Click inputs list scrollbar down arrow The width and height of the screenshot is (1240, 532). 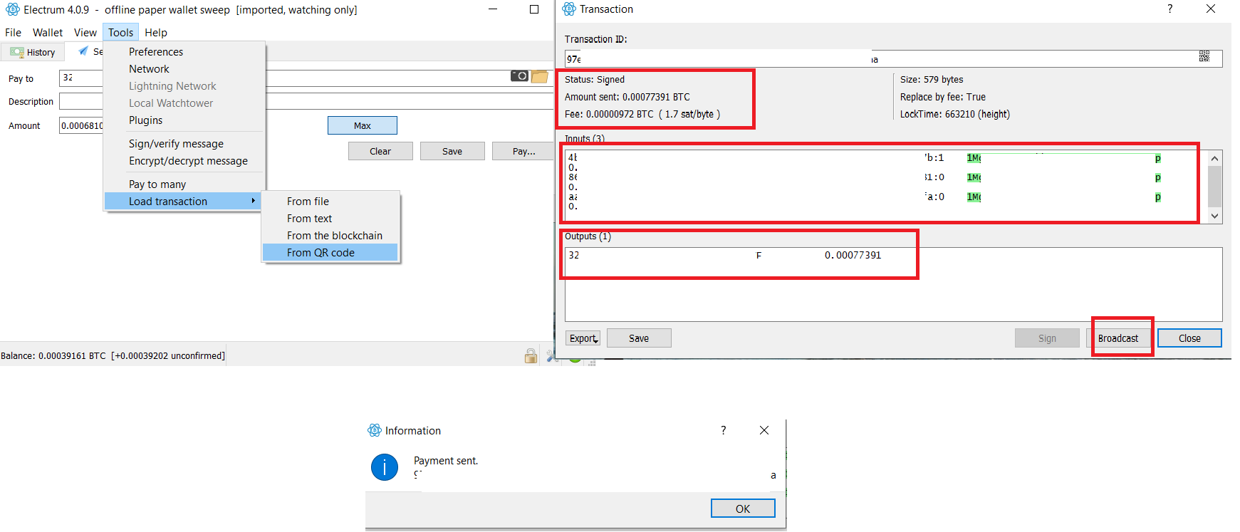pyautogui.click(x=1215, y=216)
